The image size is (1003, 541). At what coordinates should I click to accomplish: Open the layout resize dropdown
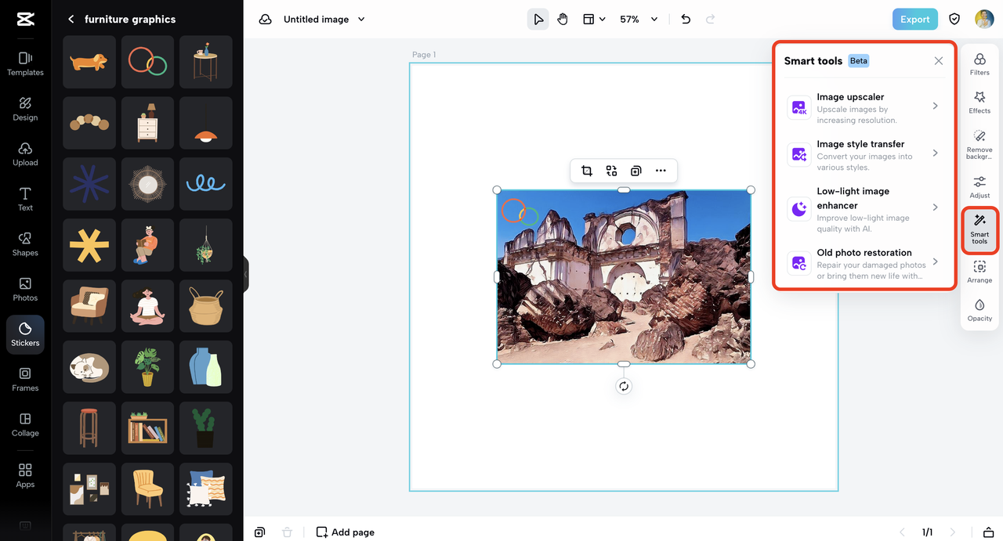pyautogui.click(x=594, y=19)
